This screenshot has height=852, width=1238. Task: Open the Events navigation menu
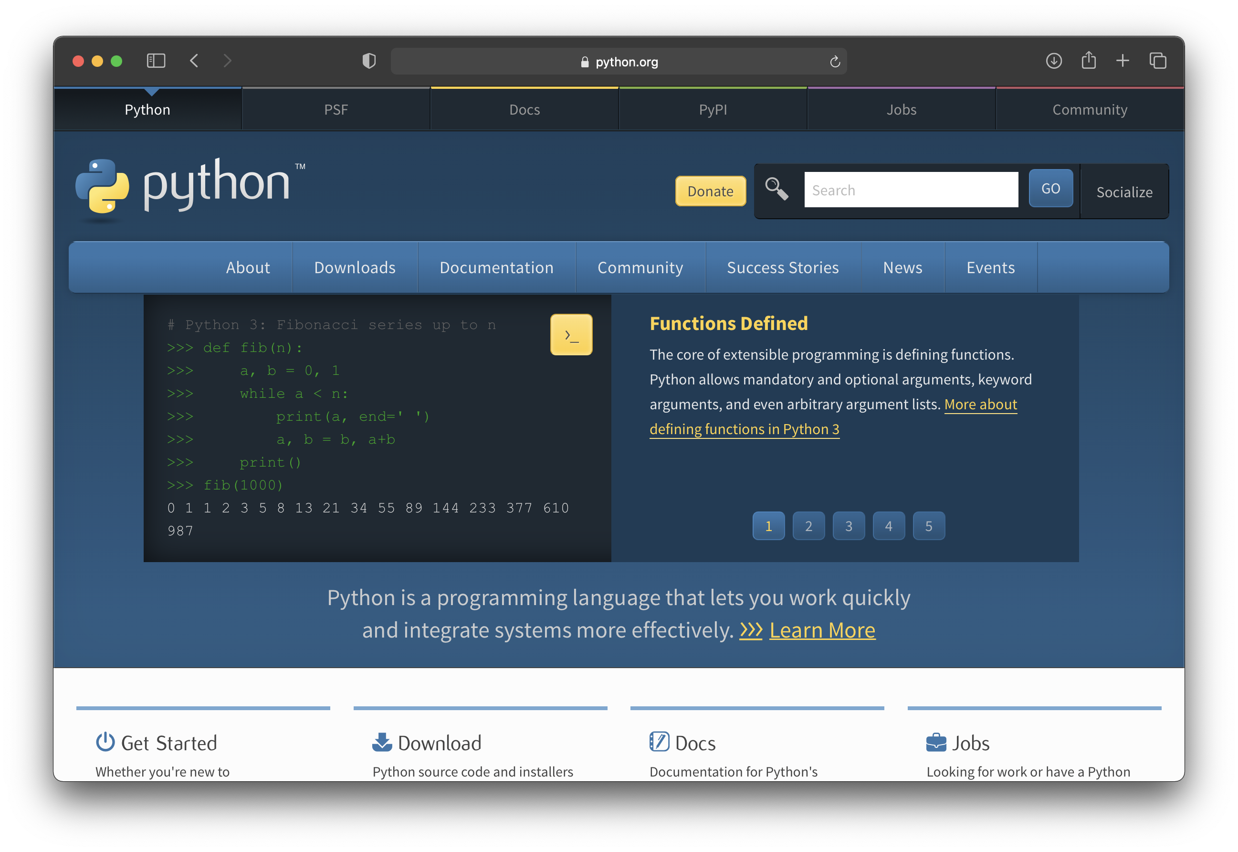click(990, 267)
